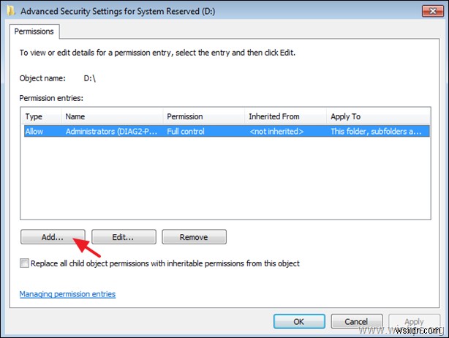Click the Allow cell in the entry row

point(35,131)
